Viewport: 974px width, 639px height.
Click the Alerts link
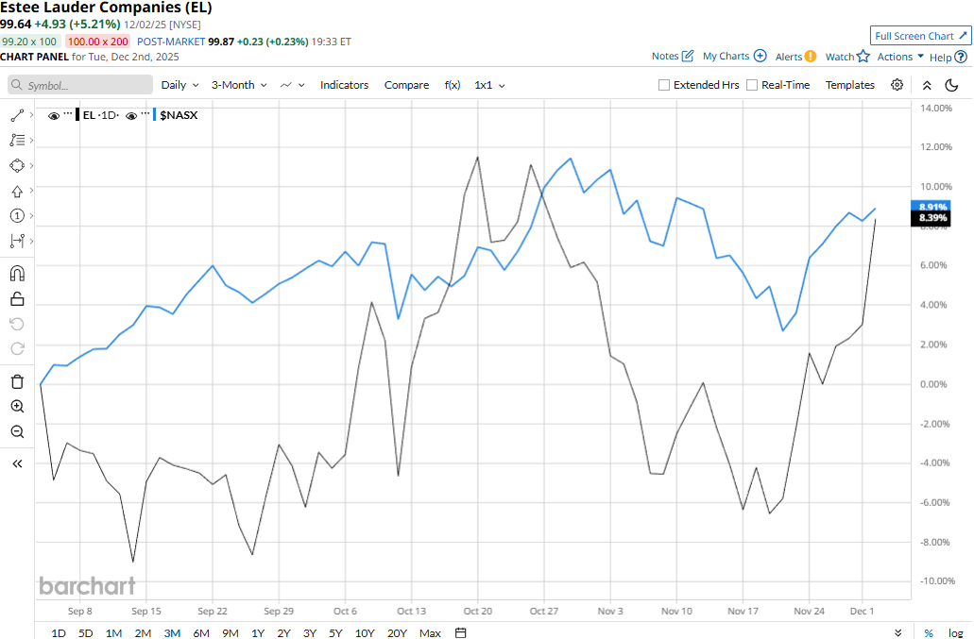788,57
